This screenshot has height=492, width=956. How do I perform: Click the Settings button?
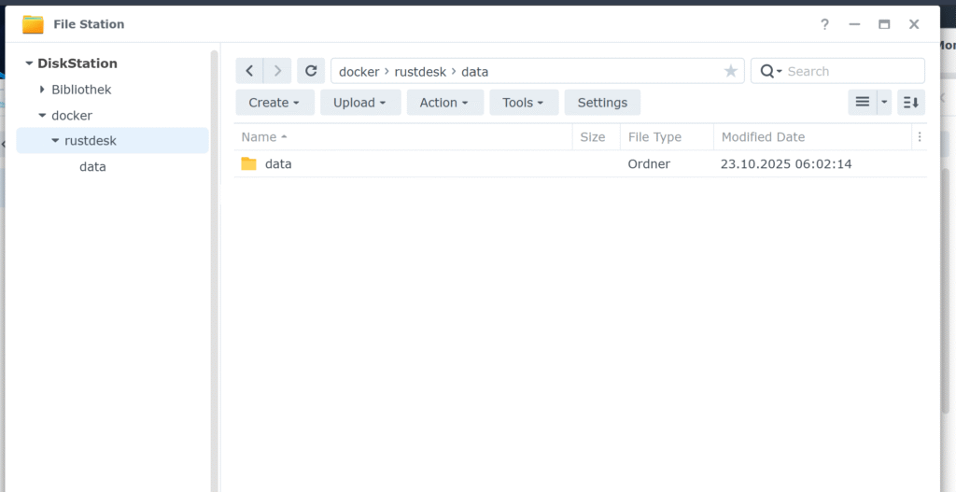(x=602, y=103)
